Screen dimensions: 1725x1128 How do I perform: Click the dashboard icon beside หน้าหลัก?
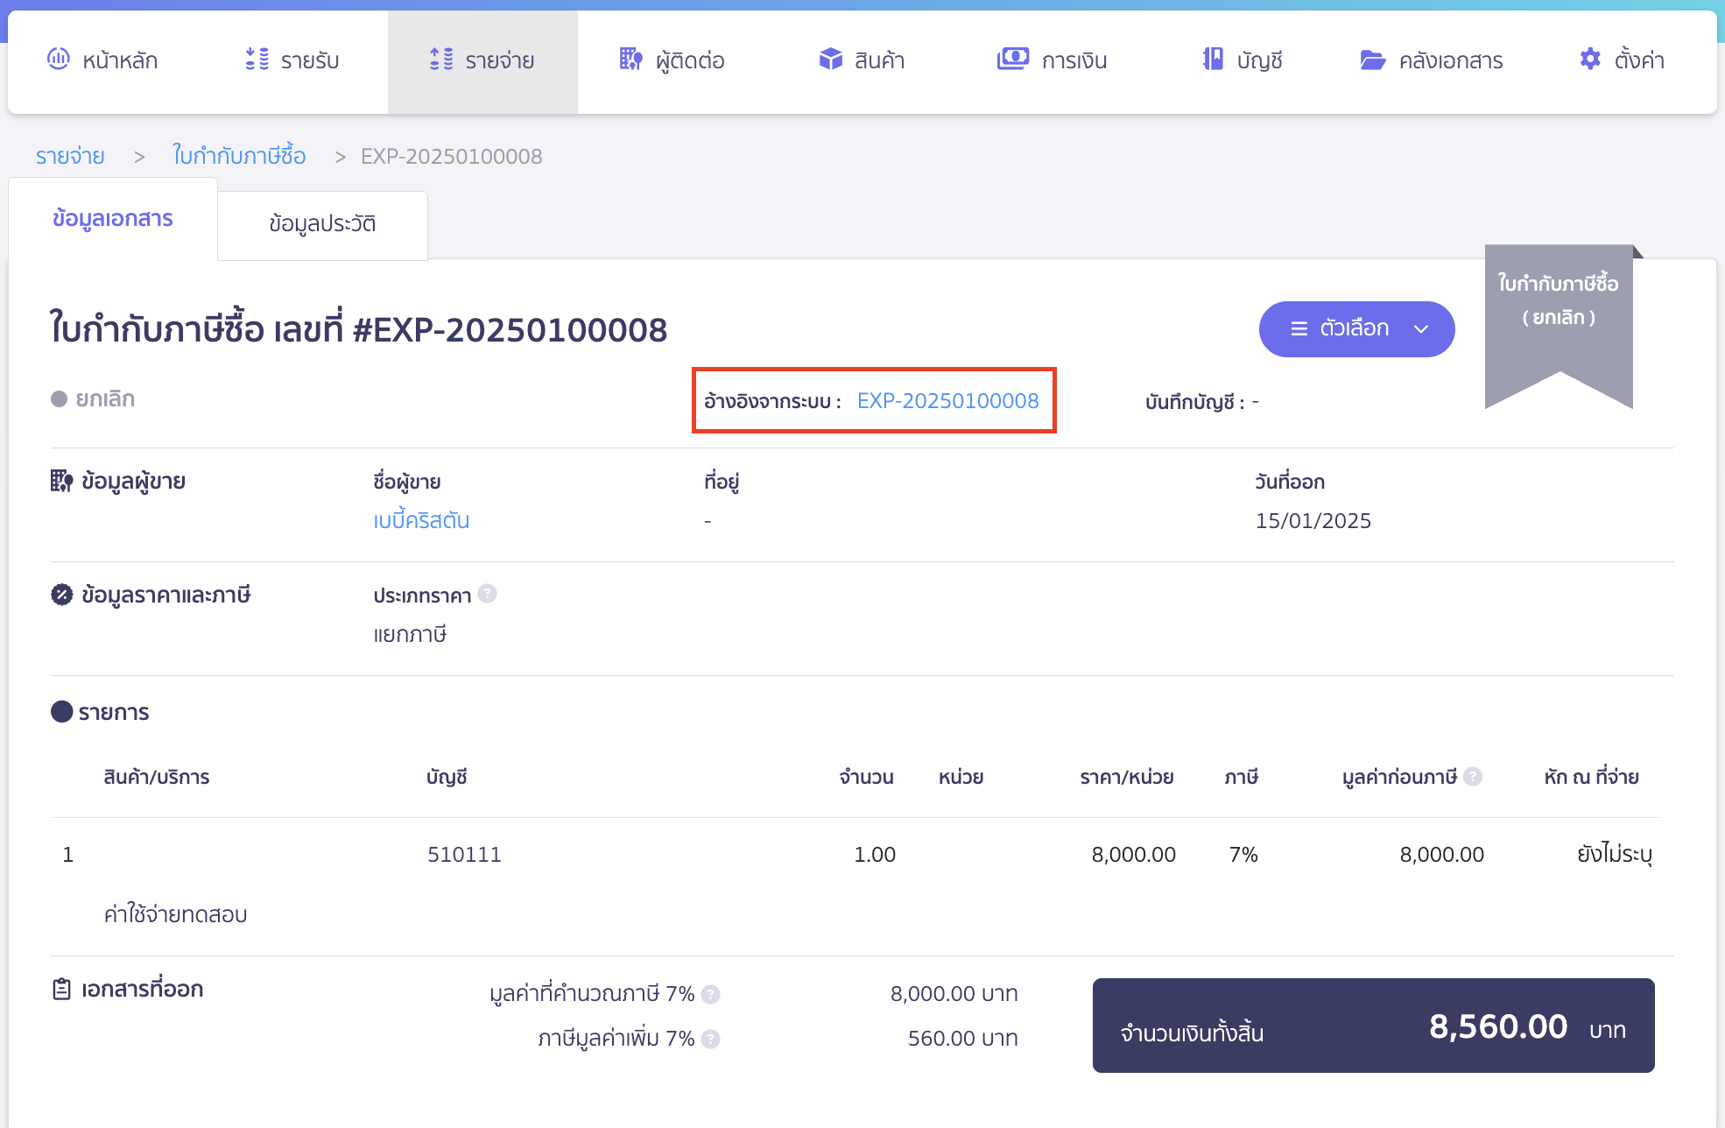pyautogui.click(x=58, y=60)
